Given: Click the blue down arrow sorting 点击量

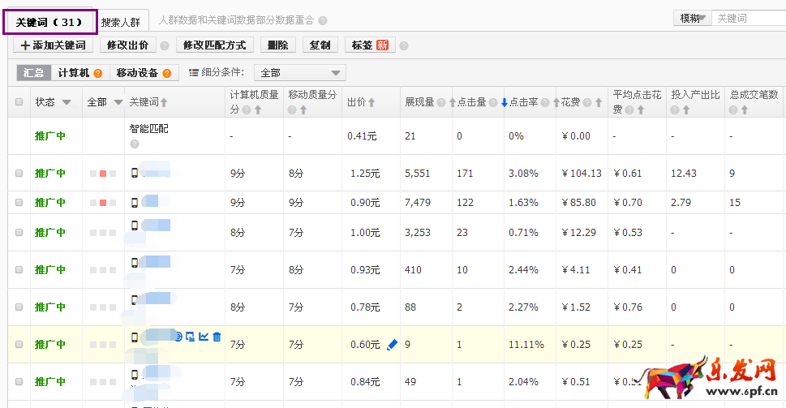Looking at the screenshot, I should [x=504, y=103].
